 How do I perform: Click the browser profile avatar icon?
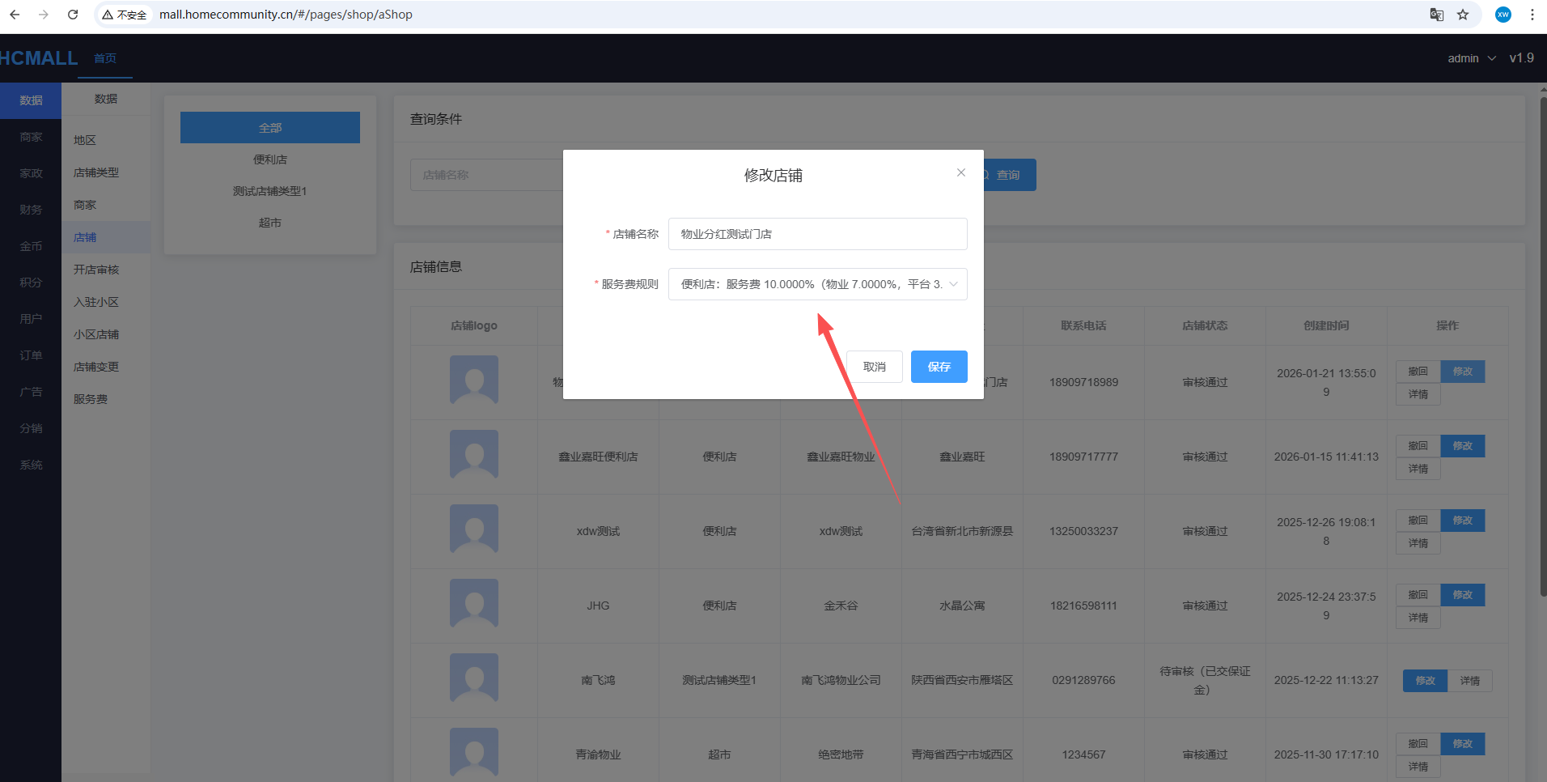coord(1503,15)
